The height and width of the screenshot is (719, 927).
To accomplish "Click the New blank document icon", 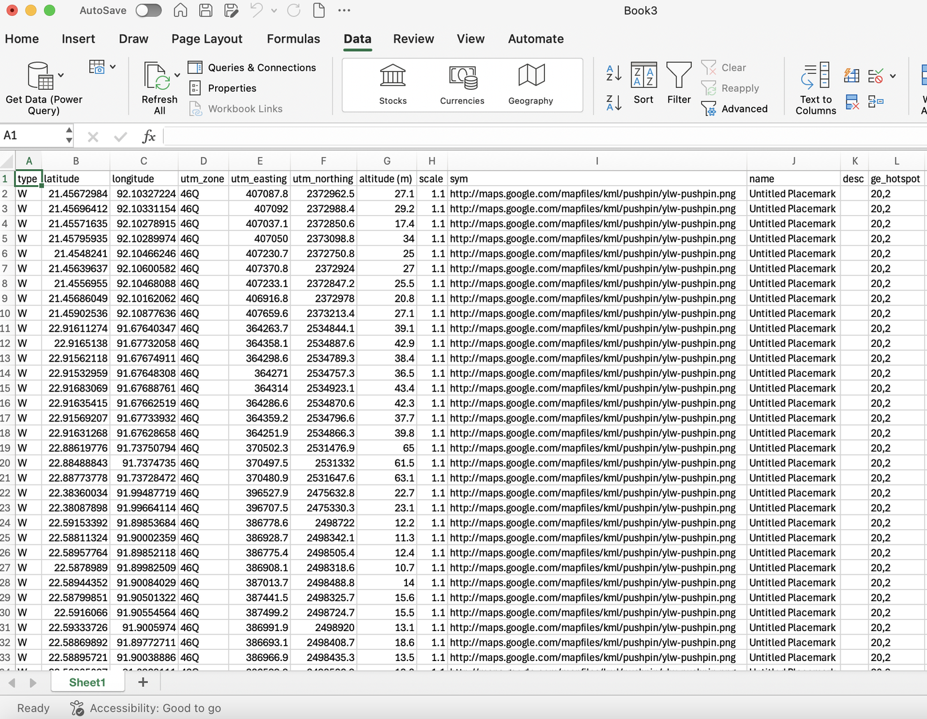I will [319, 10].
